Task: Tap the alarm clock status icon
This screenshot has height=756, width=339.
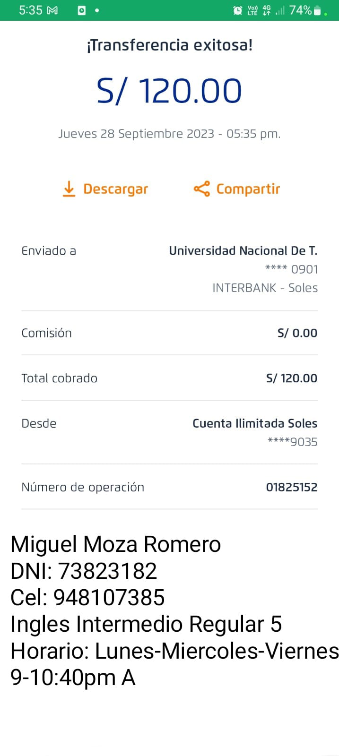Action: [x=238, y=10]
